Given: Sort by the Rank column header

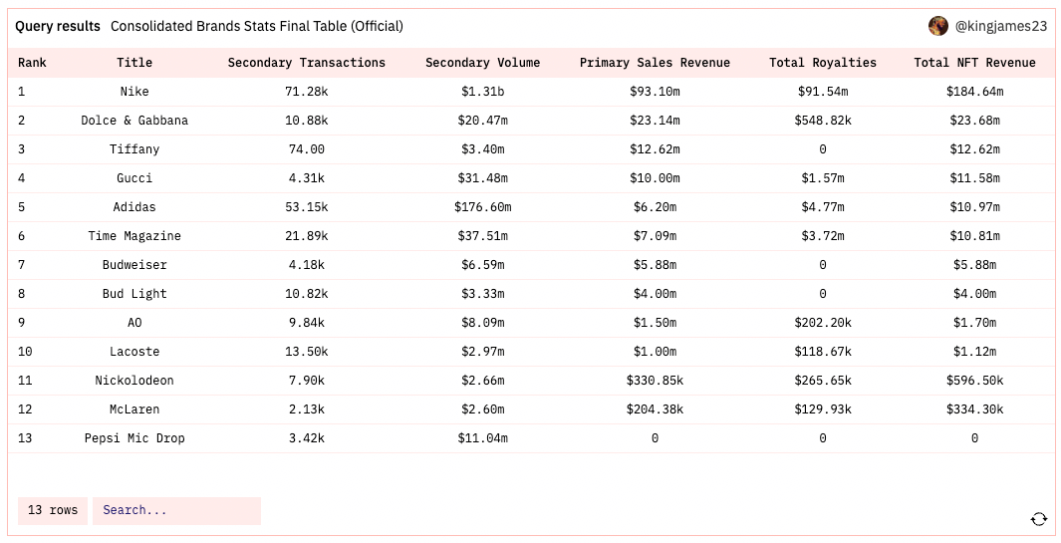Looking at the screenshot, I should (32, 63).
